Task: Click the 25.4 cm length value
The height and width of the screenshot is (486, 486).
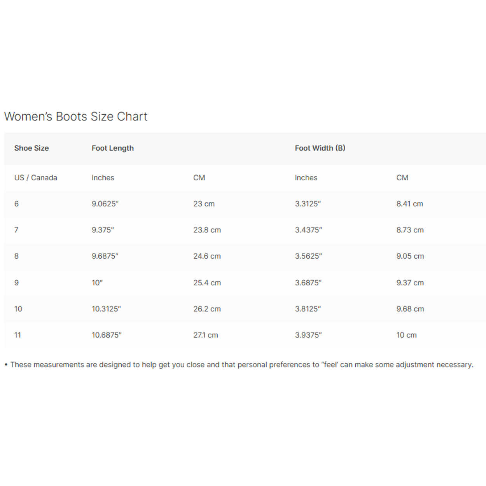Action: pyautogui.click(x=207, y=283)
